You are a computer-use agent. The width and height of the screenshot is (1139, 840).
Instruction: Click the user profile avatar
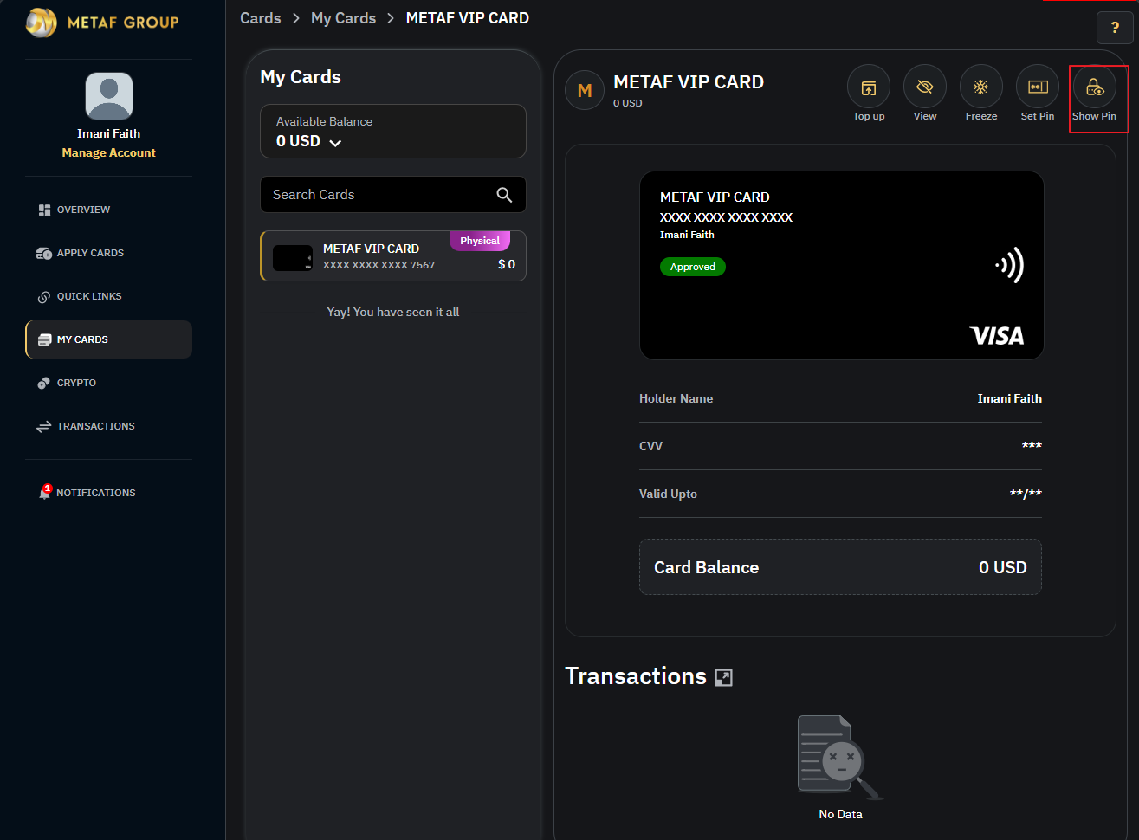pyautogui.click(x=109, y=96)
